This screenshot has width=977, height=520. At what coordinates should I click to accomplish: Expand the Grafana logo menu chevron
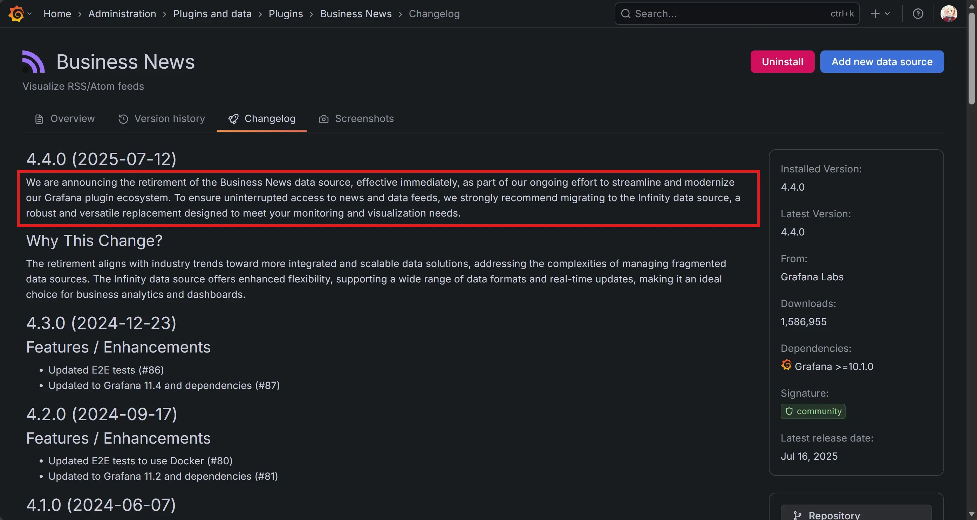tap(29, 14)
